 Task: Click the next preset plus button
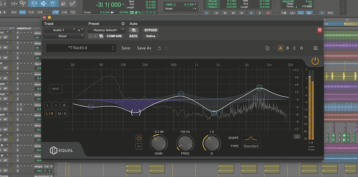(x=96, y=36)
